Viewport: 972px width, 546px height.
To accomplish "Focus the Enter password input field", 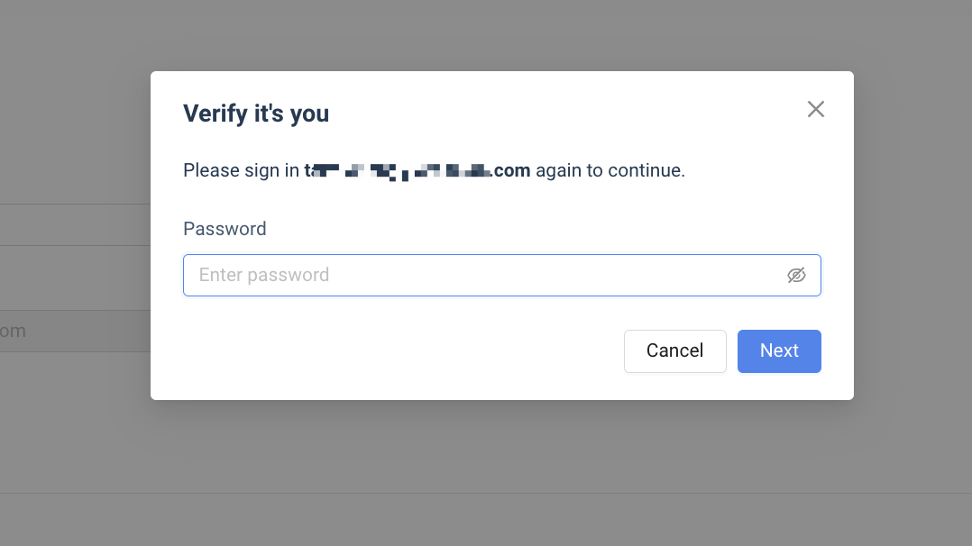I will [487, 275].
